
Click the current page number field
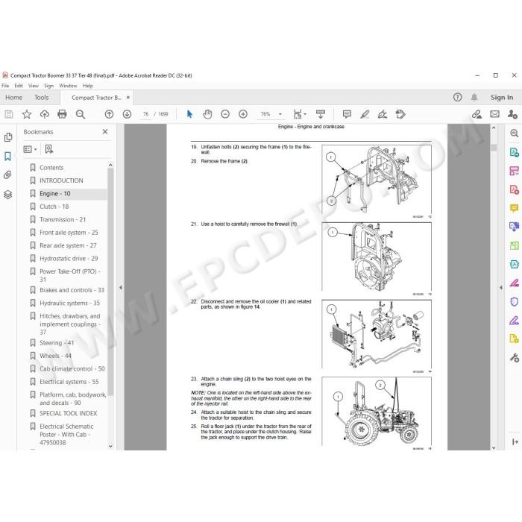(145, 114)
